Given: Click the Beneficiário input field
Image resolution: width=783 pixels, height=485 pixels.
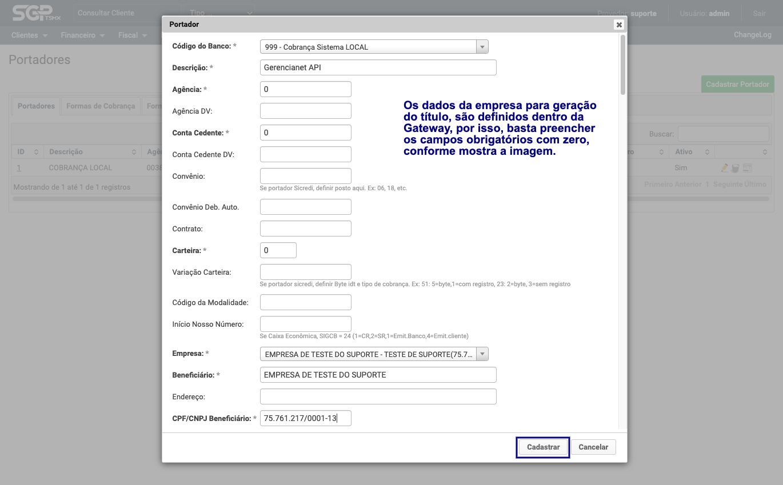Looking at the screenshot, I should tap(378, 375).
